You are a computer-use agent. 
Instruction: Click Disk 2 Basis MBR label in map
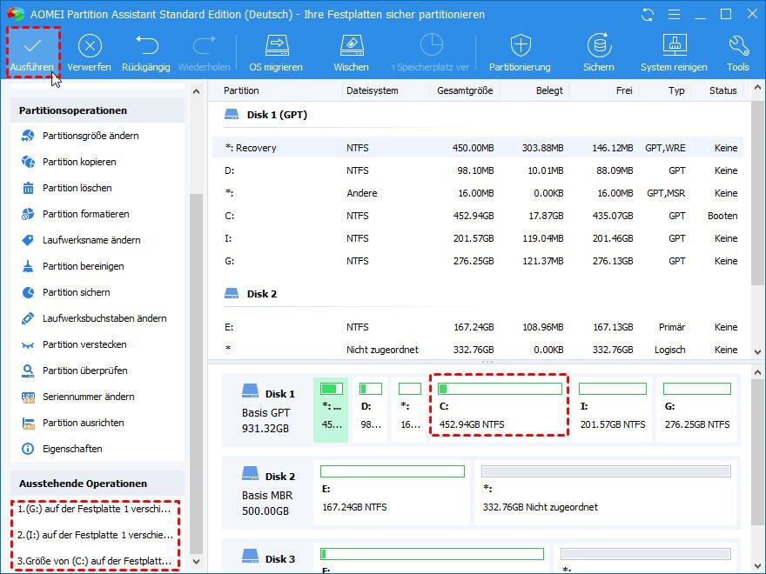click(268, 493)
